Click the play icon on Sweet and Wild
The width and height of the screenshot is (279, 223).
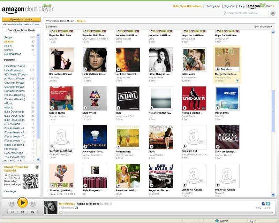tap(118, 185)
